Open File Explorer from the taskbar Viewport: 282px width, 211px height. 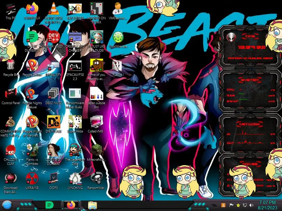(x=93, y=205)
